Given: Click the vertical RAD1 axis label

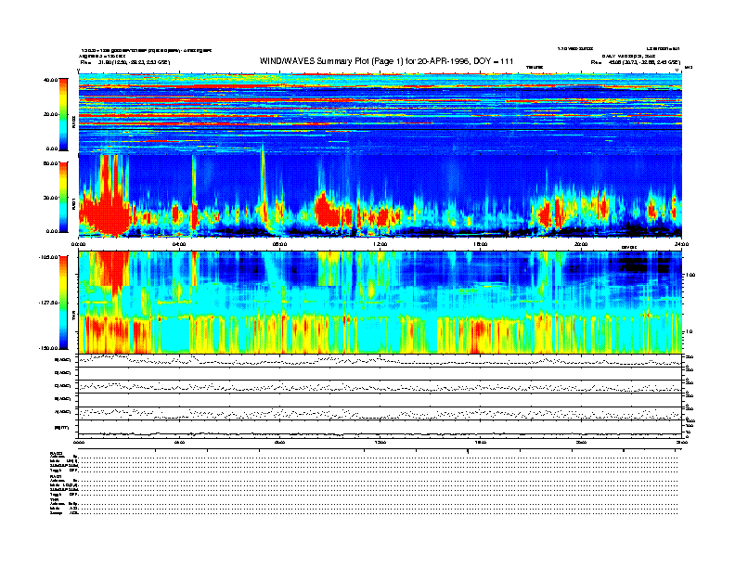Looking at the screenshot, I should point(73,205).
